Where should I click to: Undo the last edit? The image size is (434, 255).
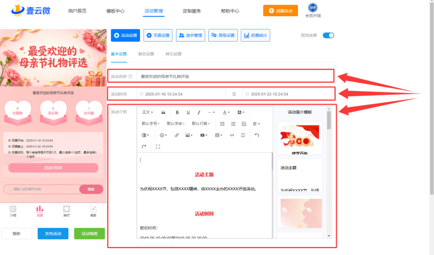[x=257, y=135]
